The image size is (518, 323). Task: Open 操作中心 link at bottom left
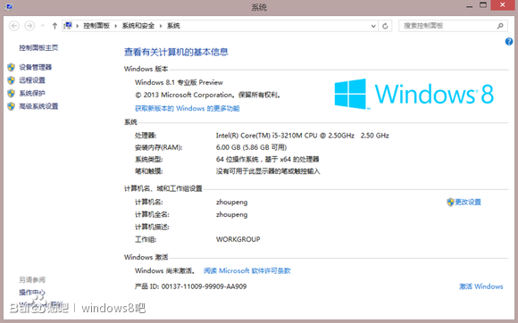coord(32,293)
